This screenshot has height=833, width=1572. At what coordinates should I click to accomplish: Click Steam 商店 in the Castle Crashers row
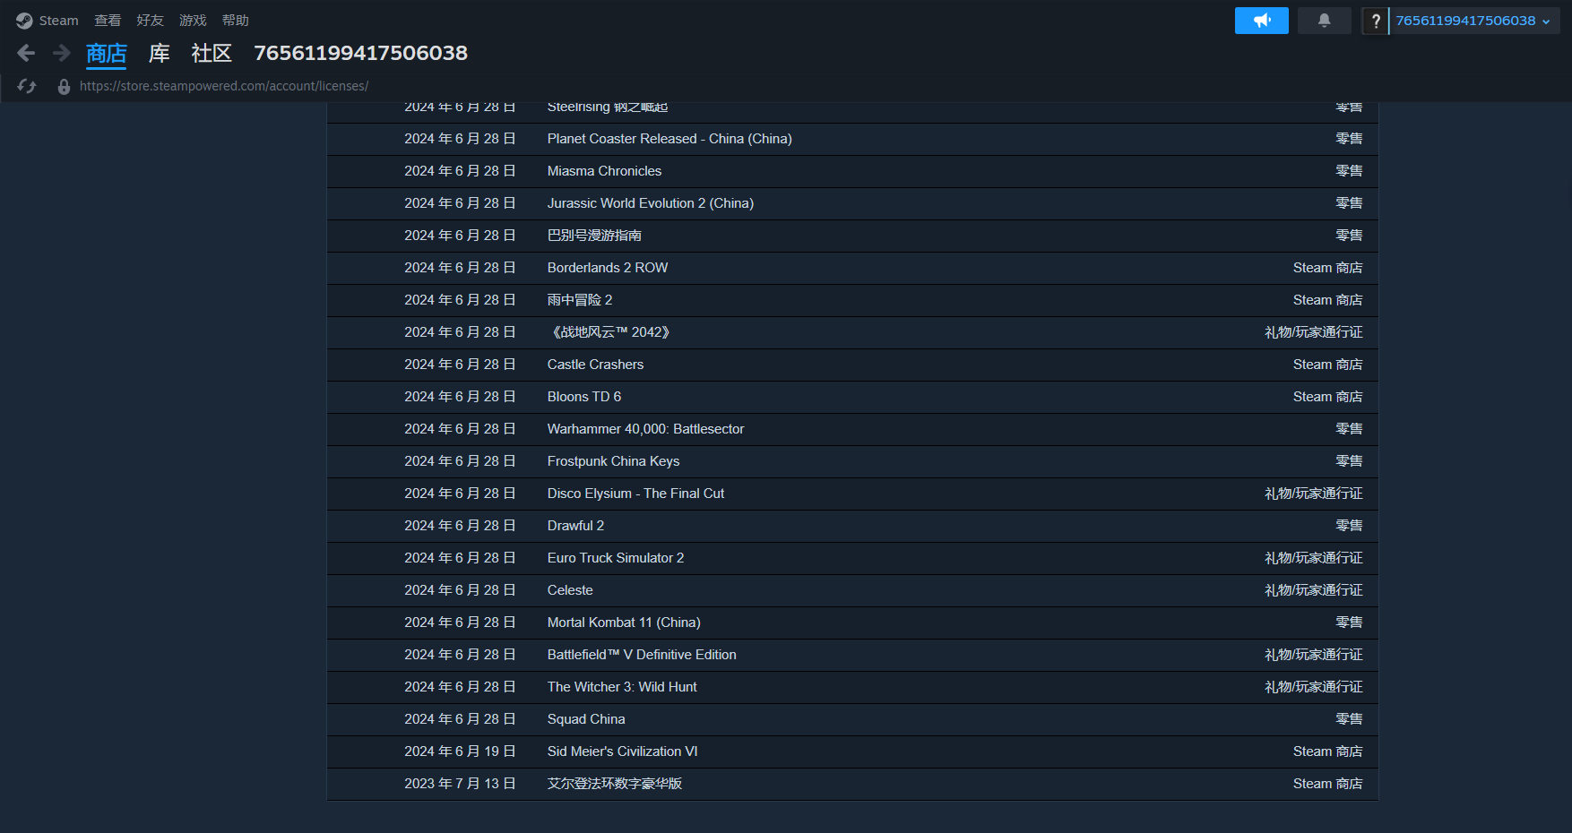tap(1327, 365)
